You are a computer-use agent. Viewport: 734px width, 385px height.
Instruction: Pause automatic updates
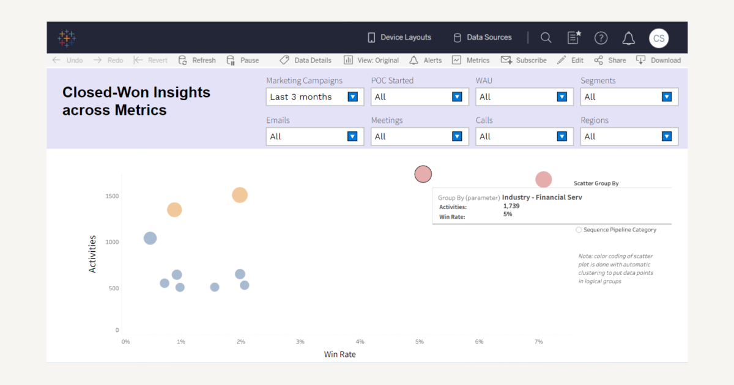point(243,60)
